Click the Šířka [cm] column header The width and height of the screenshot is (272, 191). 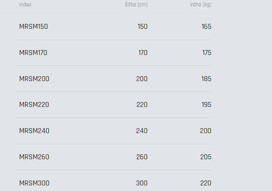coord(136,4)
